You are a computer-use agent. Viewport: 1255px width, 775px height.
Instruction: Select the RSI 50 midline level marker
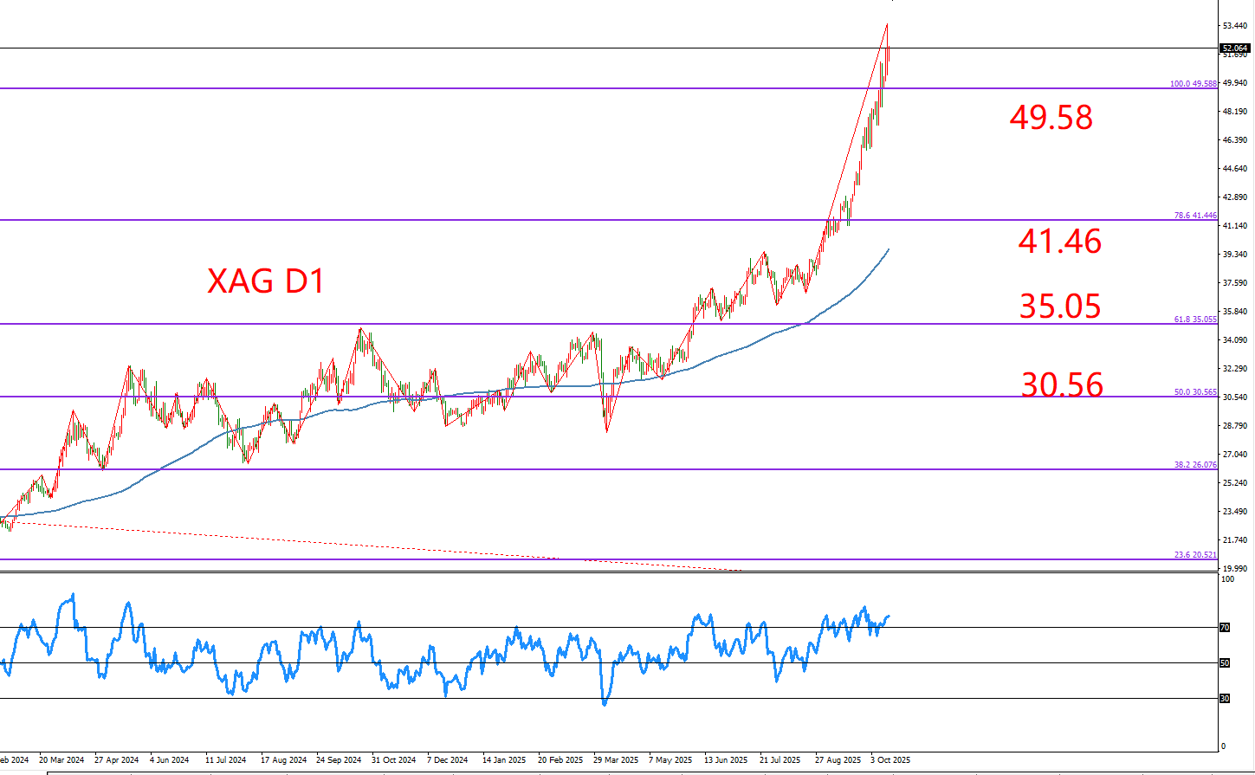click(1225, 663)
